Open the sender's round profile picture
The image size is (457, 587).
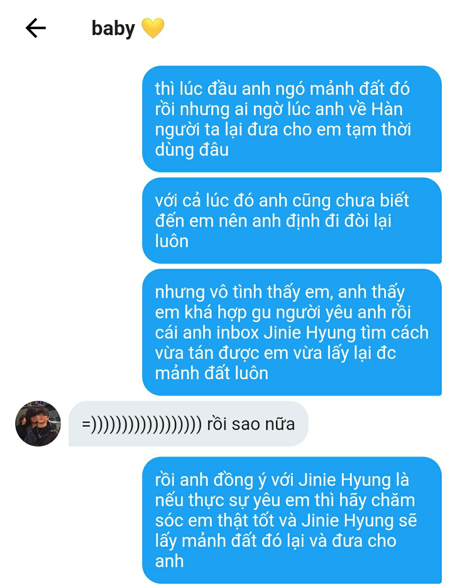38,424
